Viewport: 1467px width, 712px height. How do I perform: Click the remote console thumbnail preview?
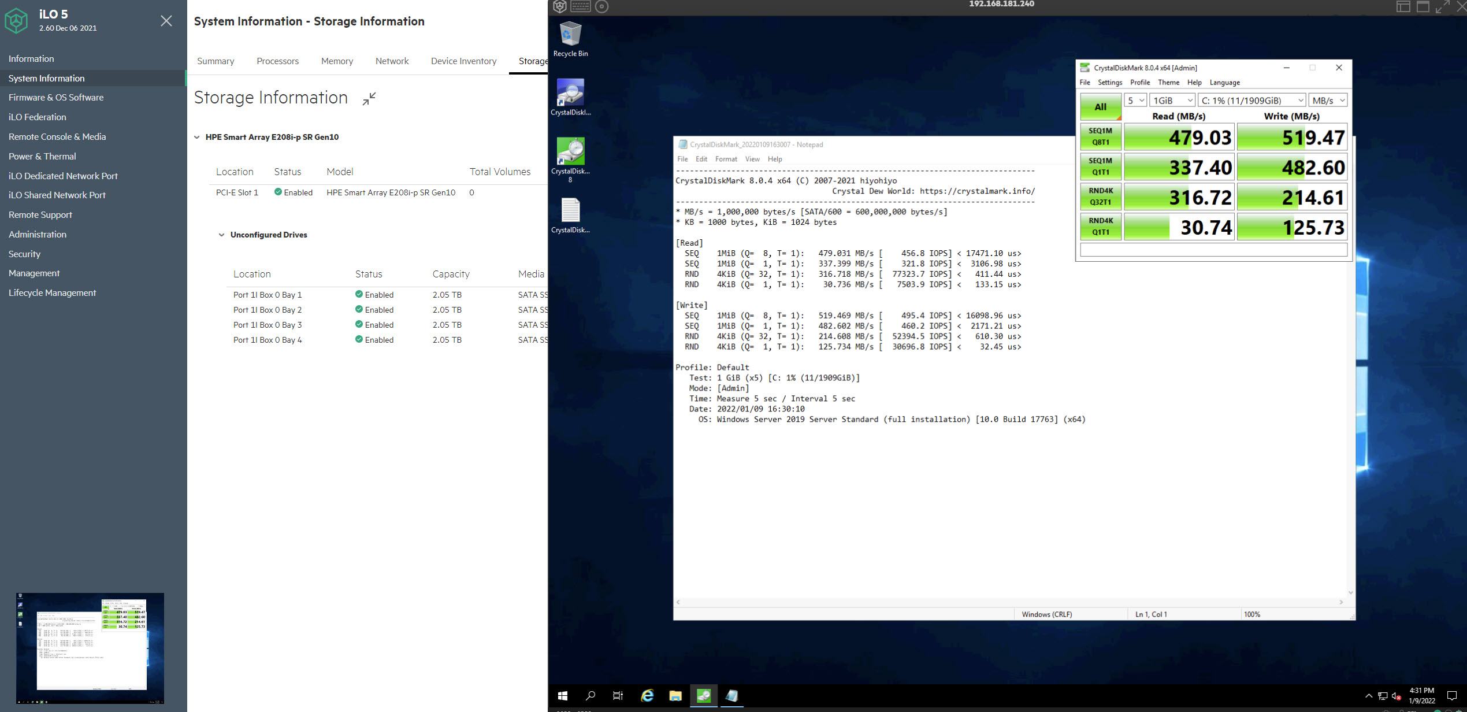(90, 648)
